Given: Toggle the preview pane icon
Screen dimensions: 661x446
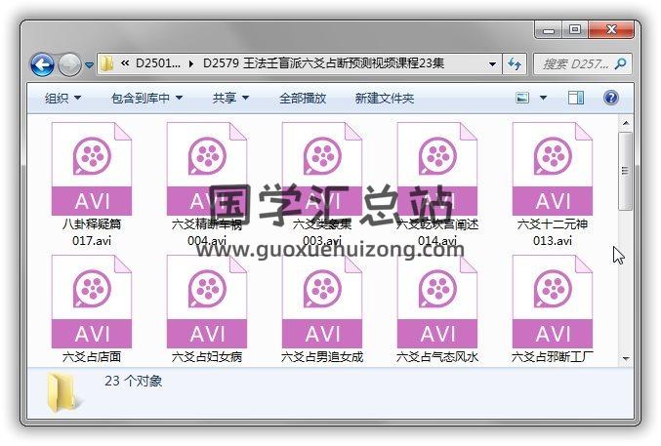Looking at the screenshot, I should coord(576,98).
